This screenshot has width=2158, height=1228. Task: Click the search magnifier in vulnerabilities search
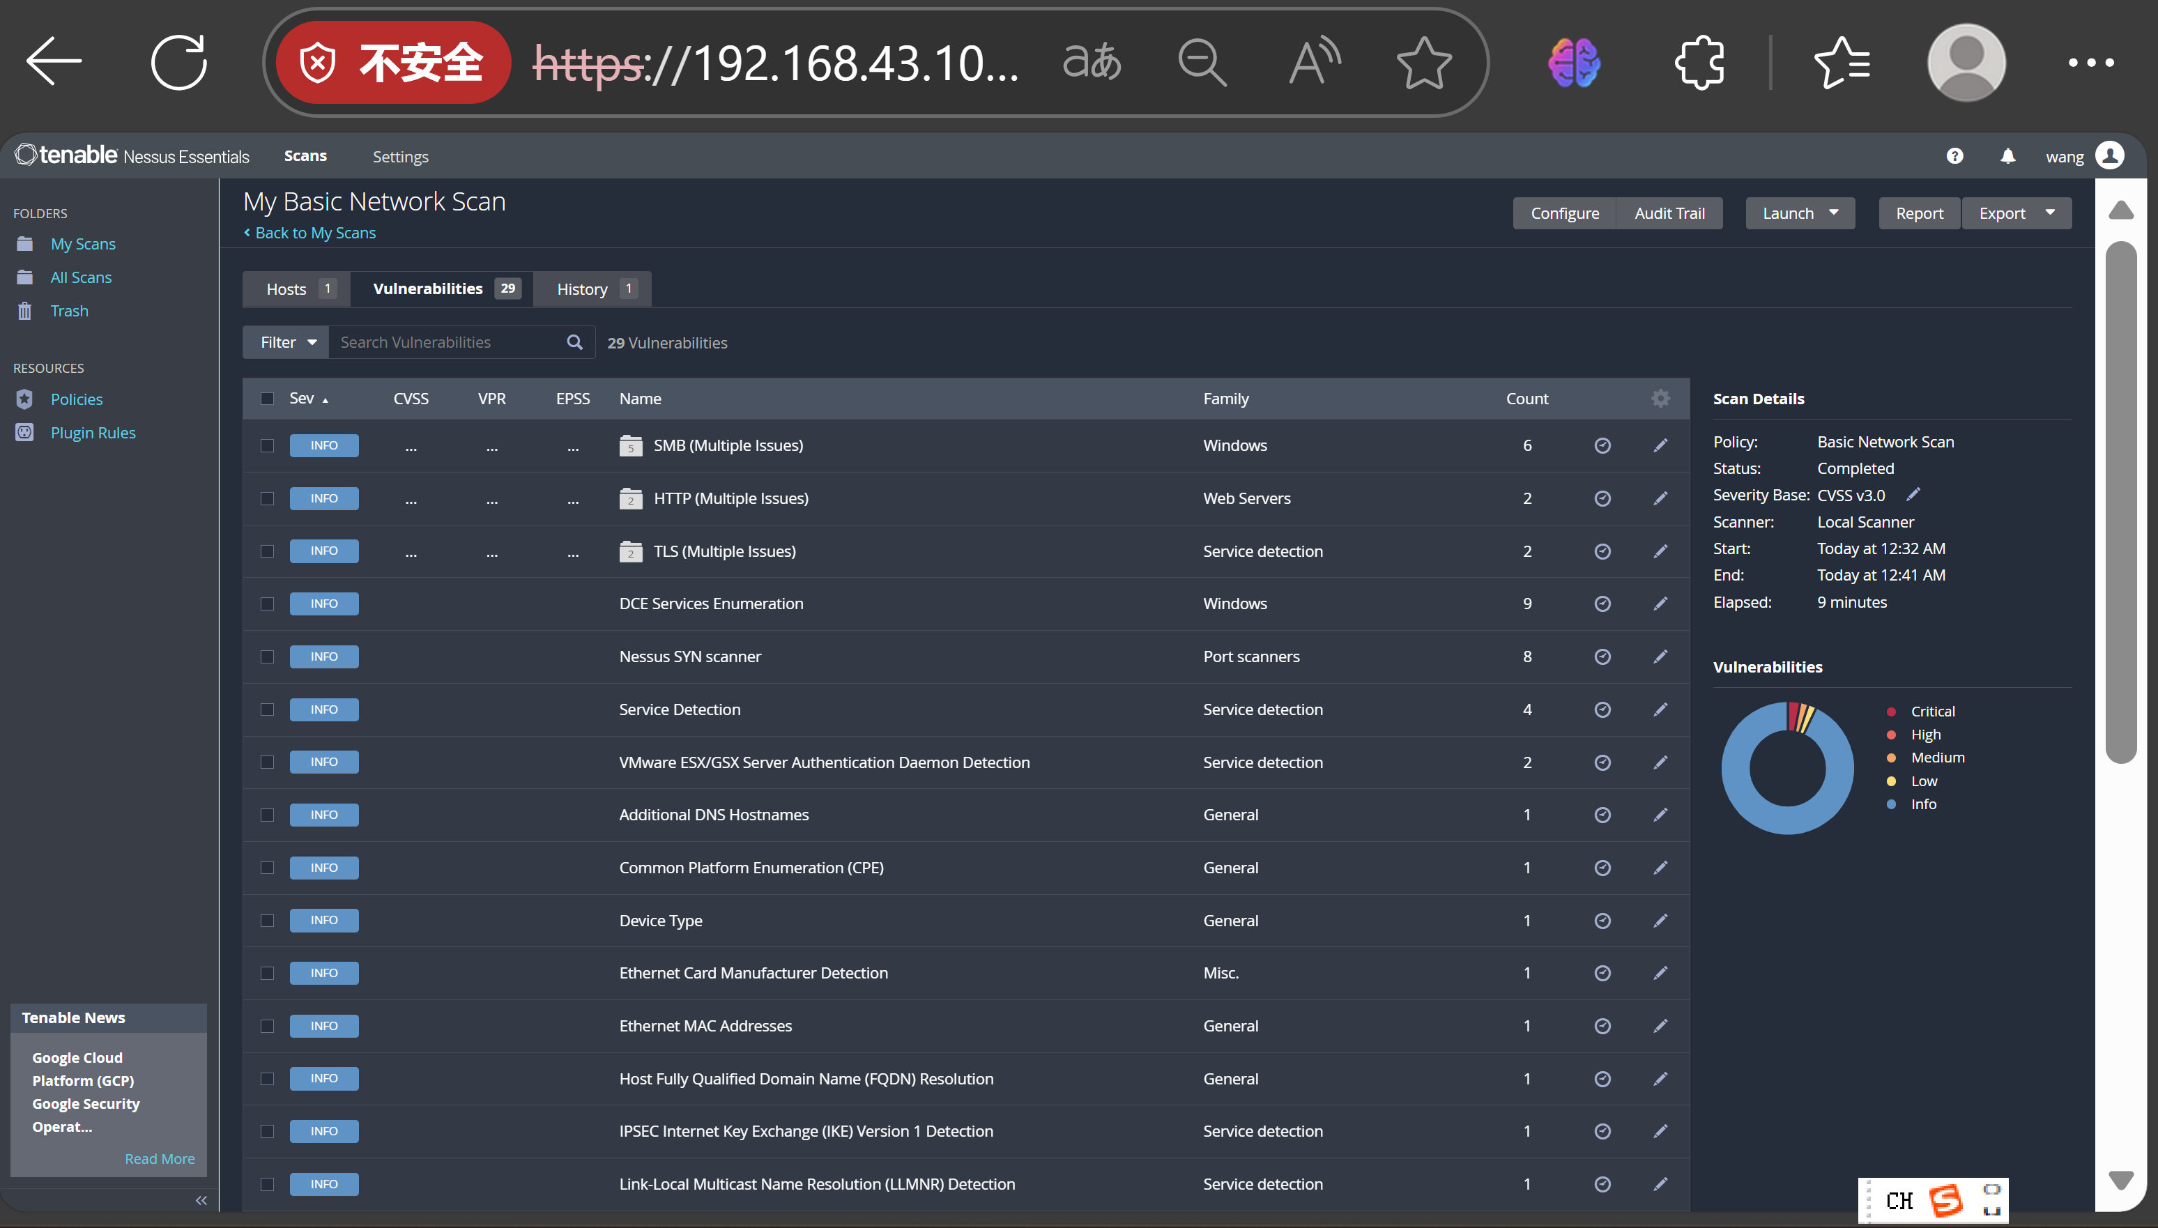pyautogui.click(x=574, y=341)
